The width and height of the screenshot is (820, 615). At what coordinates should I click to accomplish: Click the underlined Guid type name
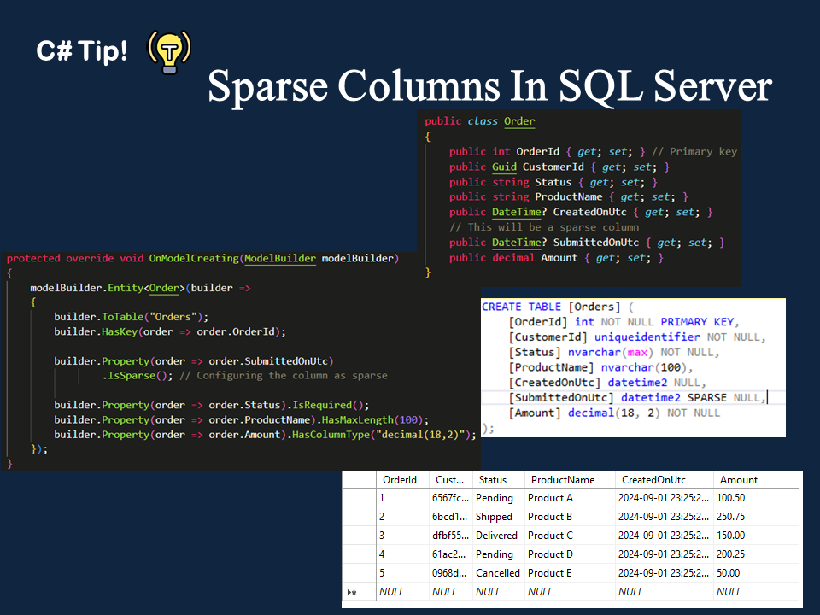(504, 167)
